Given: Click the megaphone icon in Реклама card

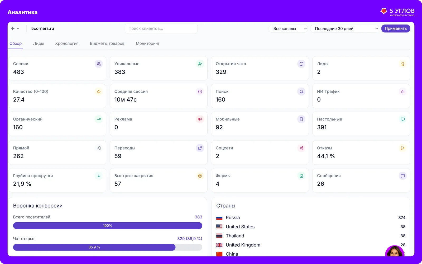Looking at the screenshot, I should [200, 119].
